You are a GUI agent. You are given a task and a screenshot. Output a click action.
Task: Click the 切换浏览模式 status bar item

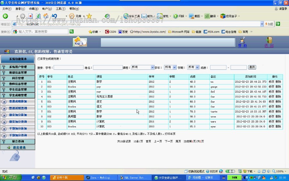click(x=195, y=171)
